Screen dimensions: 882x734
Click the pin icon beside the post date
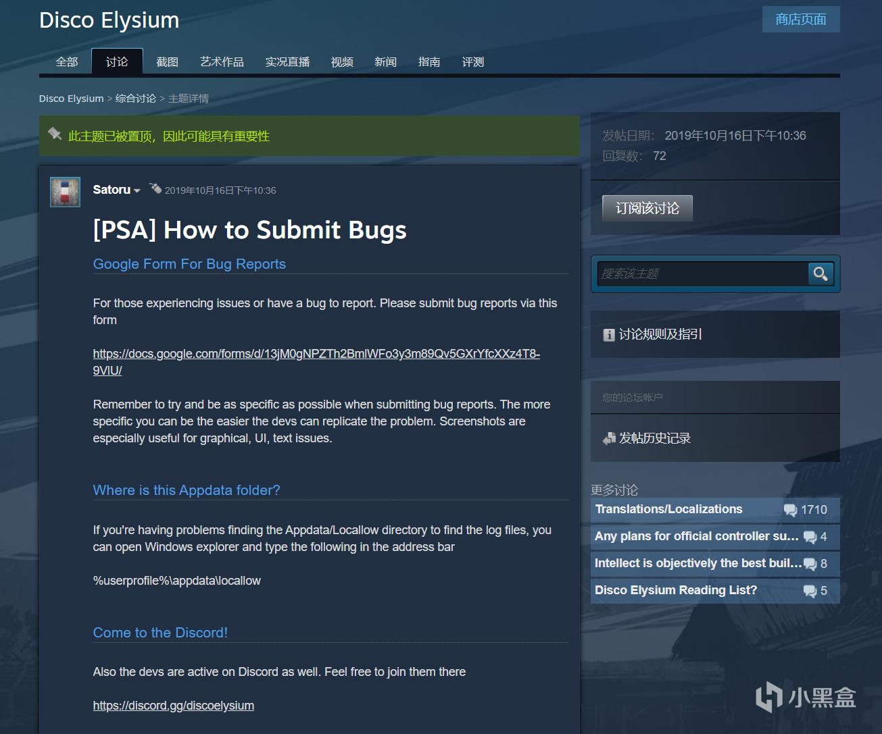click(155, 188)
